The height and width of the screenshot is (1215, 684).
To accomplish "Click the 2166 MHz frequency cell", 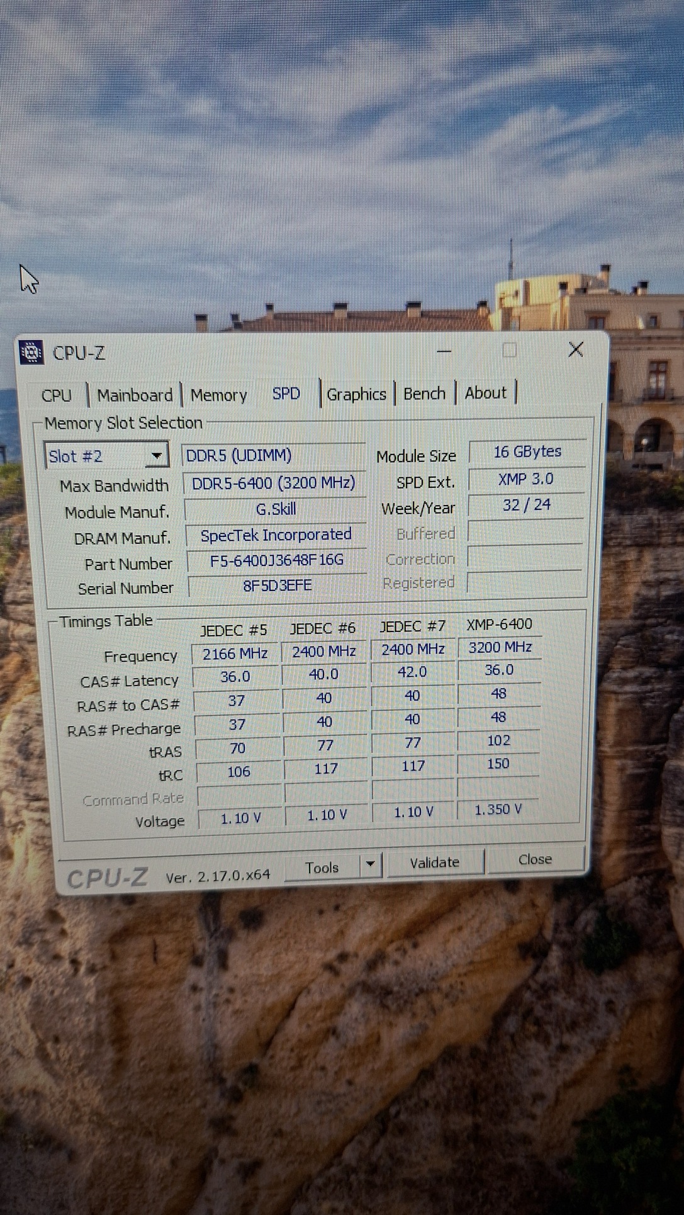I will (235, 653).
